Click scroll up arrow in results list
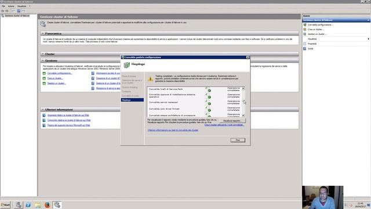Screen dimensions: 371x209 click(243, 88)
